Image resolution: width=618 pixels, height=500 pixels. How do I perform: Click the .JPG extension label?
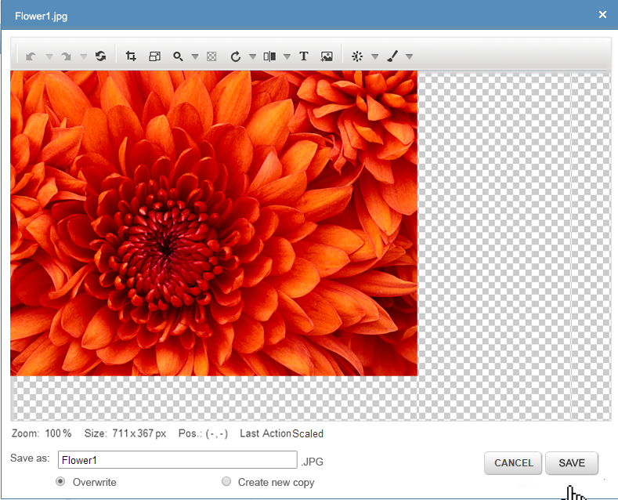point(313,462)
